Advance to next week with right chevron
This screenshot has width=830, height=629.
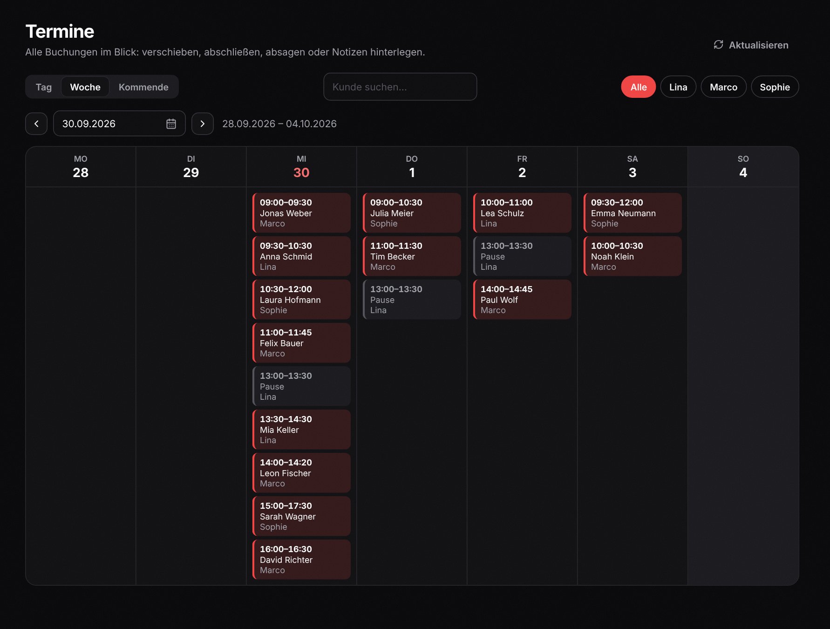[202, 123]
